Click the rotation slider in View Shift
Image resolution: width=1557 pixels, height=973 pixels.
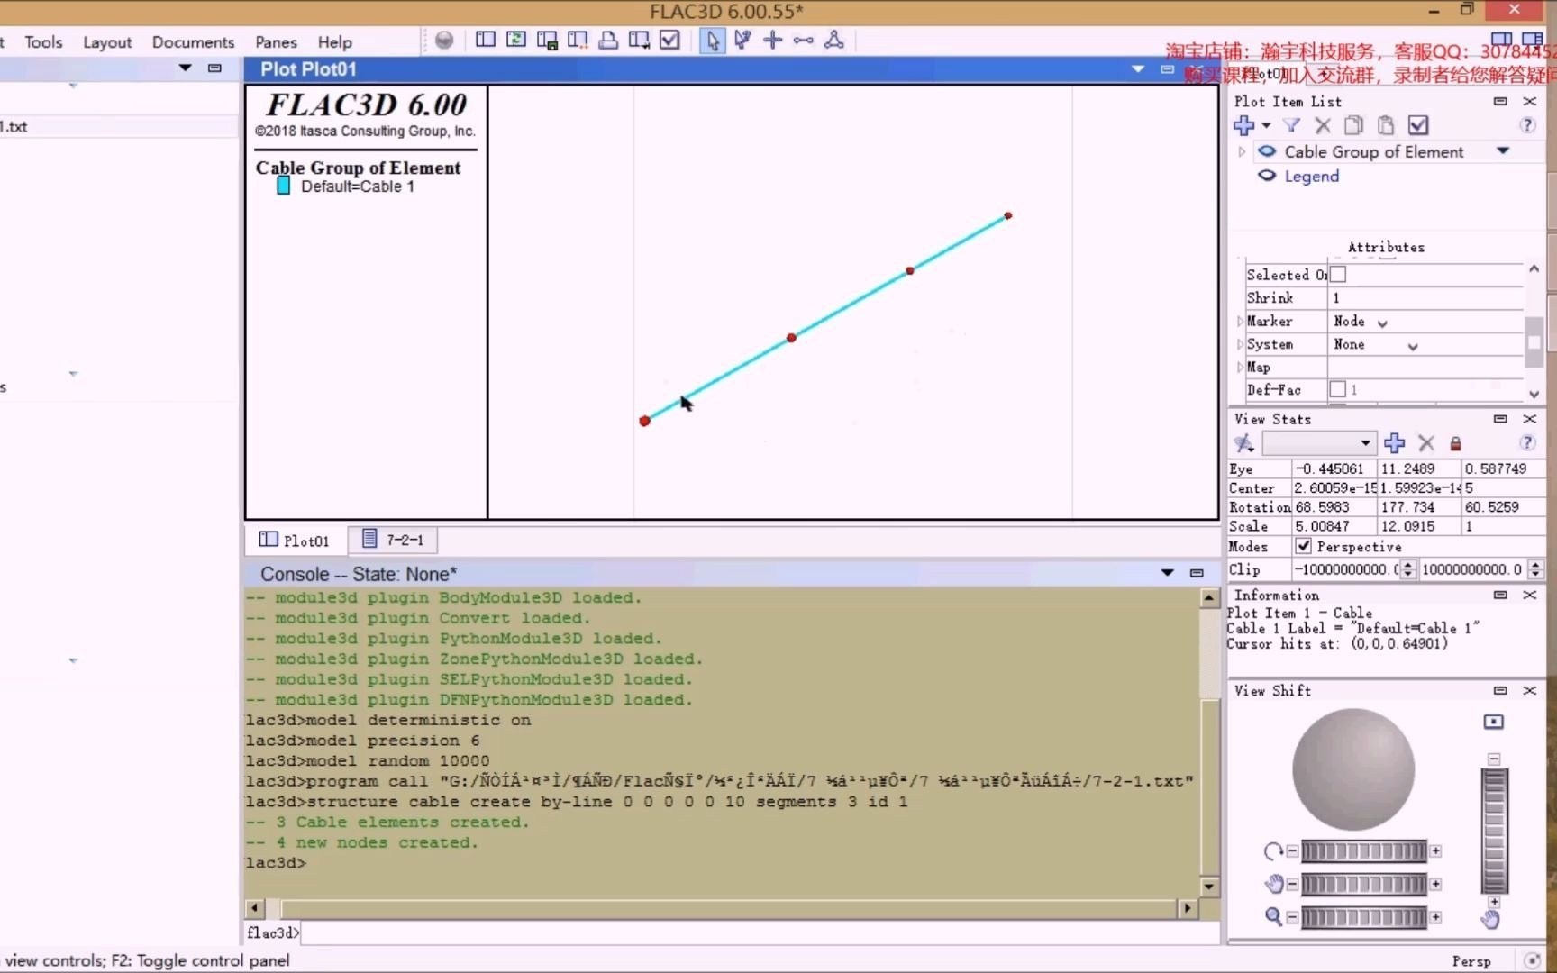(1363, 851)
